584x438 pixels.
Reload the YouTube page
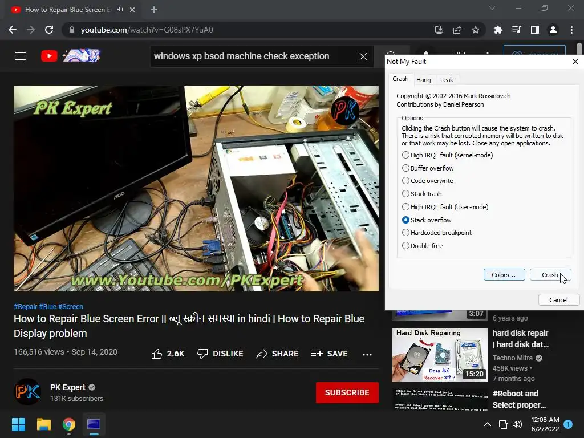tap(49, 30)
